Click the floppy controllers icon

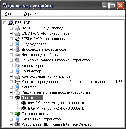point(17,77)
